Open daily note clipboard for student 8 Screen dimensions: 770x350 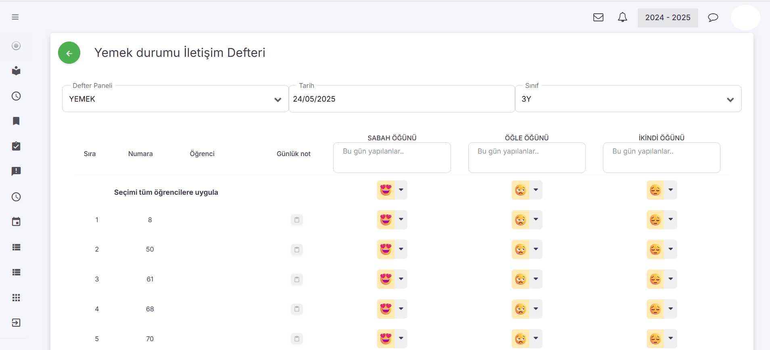pyautogui.click(x=296, y=220)
